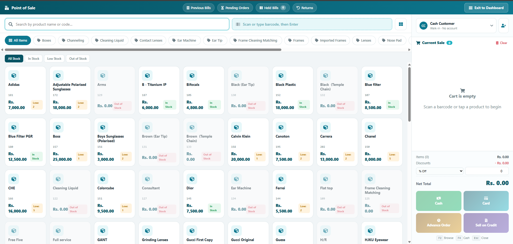Select the Contact Lenses category tab
Screen dimensions: 513x244
148,41
